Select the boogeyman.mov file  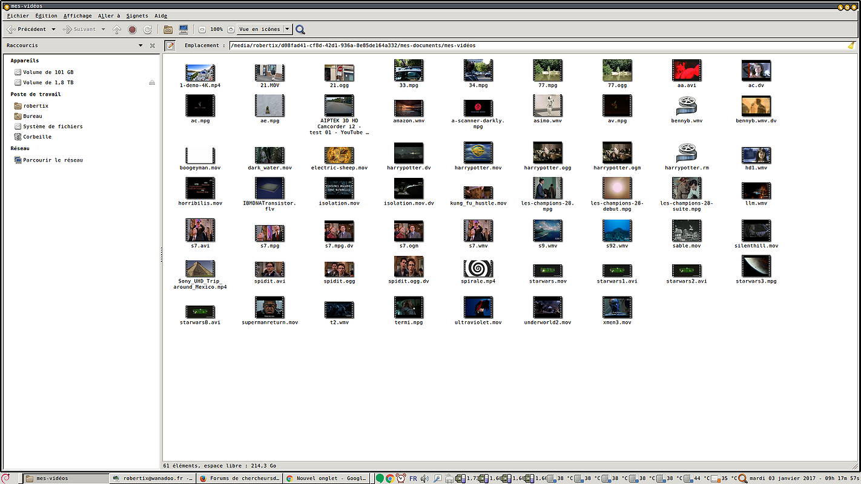(x=200, y=155)
